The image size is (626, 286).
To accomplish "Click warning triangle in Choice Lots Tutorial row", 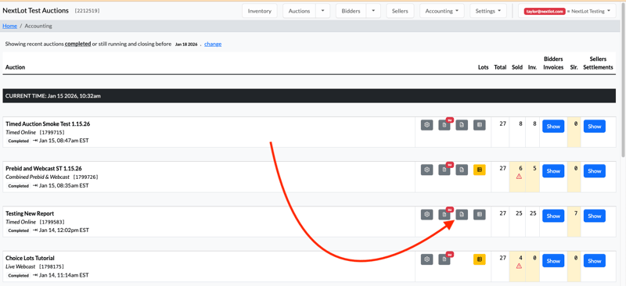I will pos(519,266).
